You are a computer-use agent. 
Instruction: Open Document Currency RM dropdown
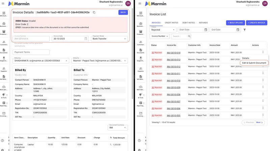coord(117,128)
